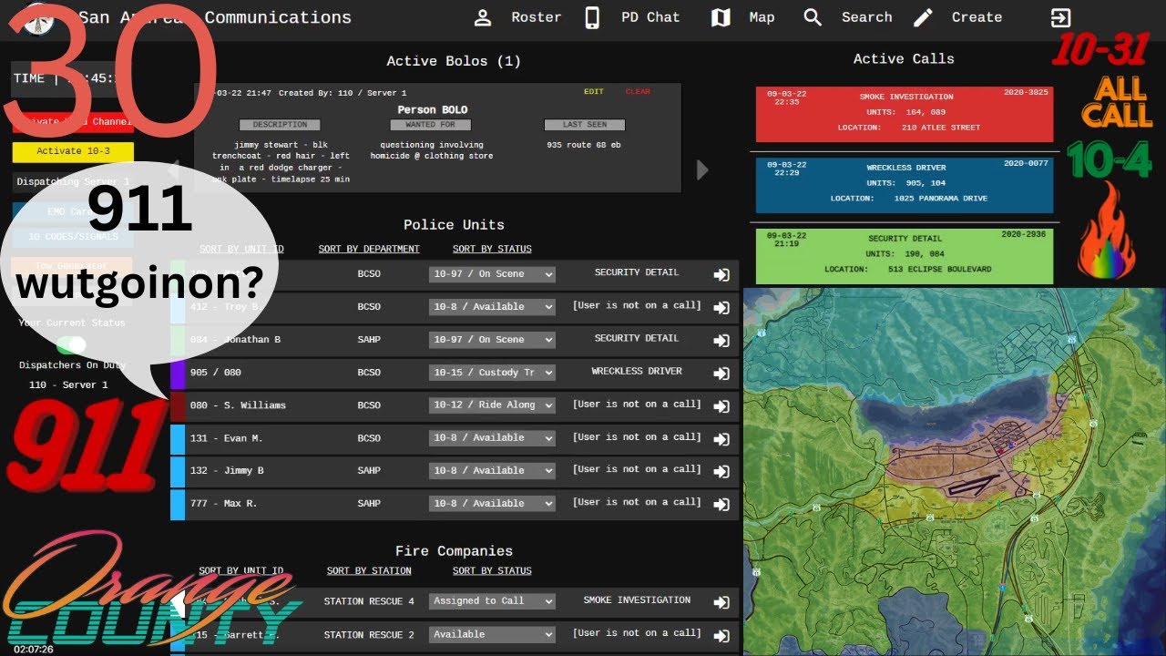Click CLEAR on the Person BOLO
This screenshot has width=1166, height=656.
[638, 92]
